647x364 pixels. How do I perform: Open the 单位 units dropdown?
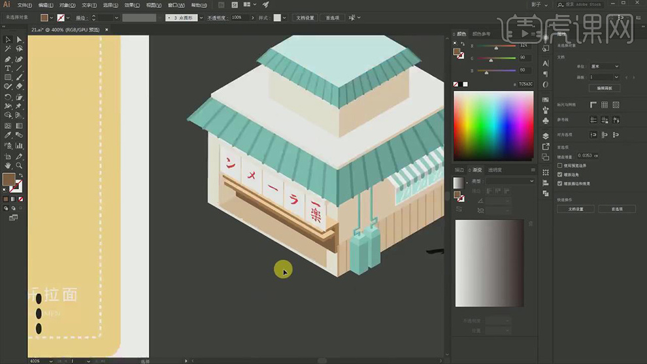pyautogui.click(x=606, y=67)
